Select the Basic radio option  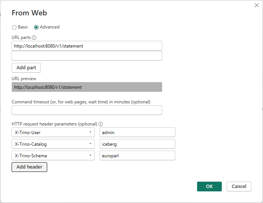[14, 27]
